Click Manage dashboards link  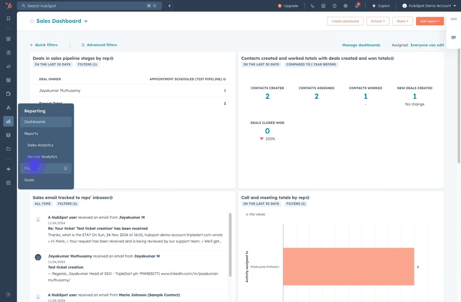(361, 45)
